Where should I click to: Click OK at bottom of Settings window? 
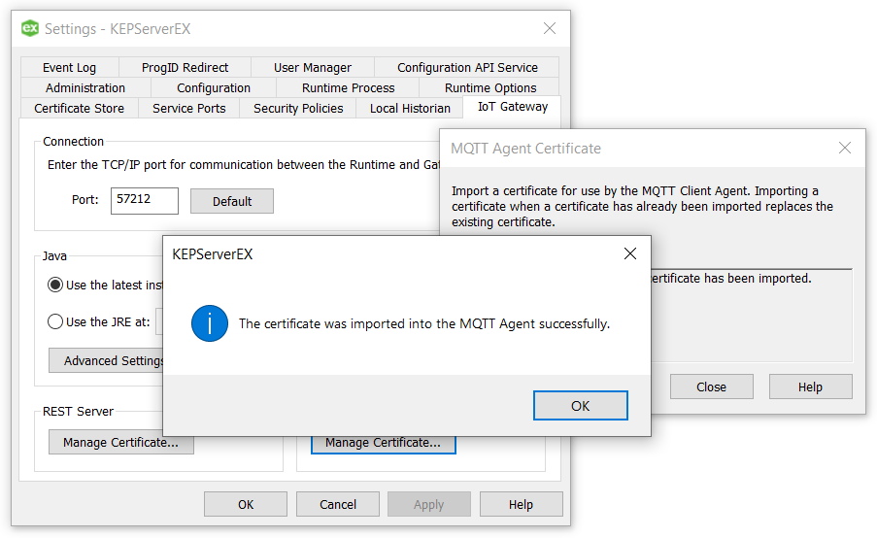246,504
